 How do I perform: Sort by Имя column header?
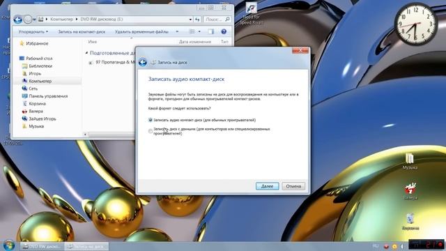[93, 42]
